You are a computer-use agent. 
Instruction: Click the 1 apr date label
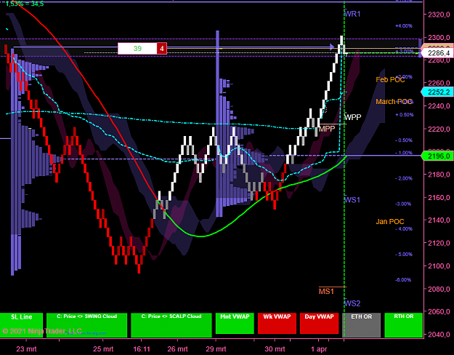tap(319, 349)
